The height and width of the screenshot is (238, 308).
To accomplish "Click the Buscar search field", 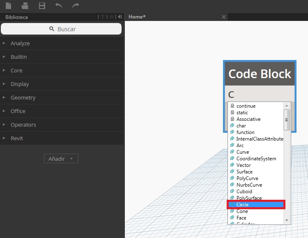I will (61, 29).
